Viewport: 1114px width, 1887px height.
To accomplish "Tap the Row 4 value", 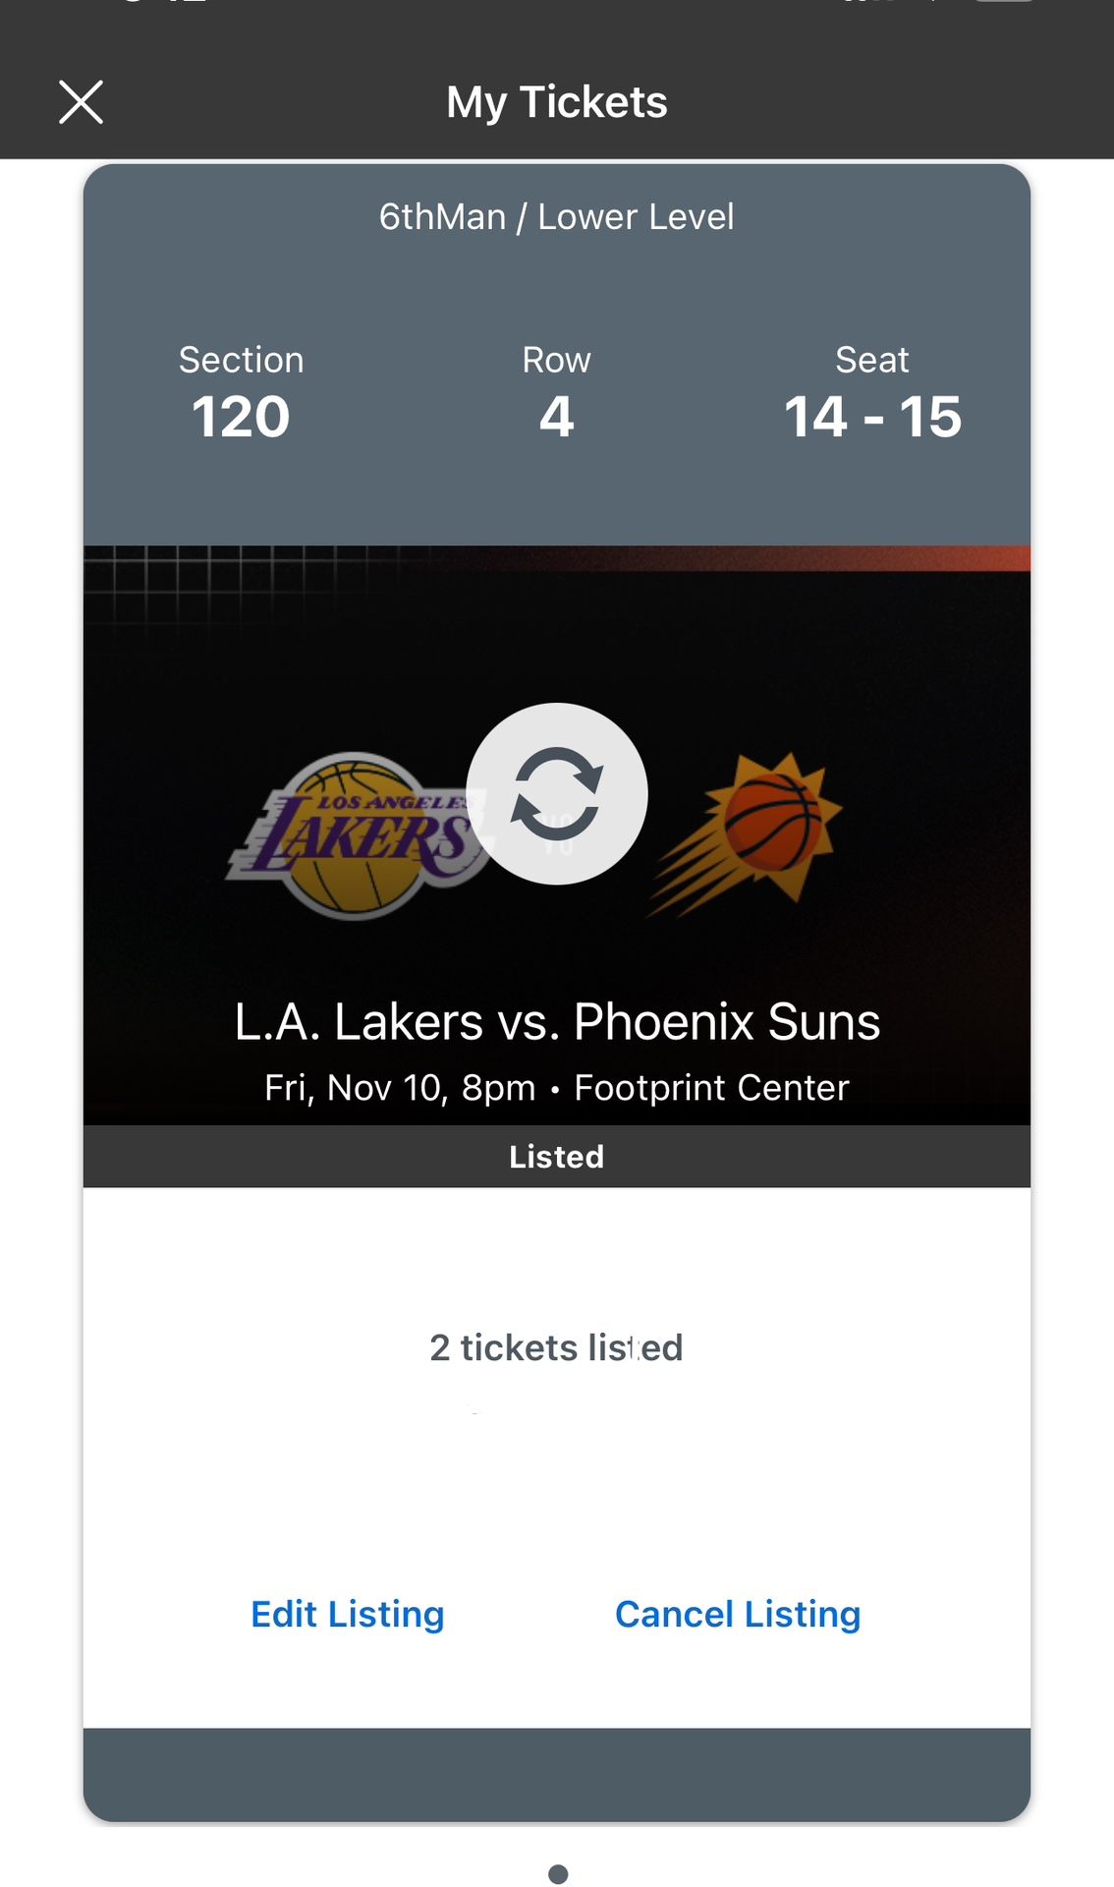I will pos(557,417).
